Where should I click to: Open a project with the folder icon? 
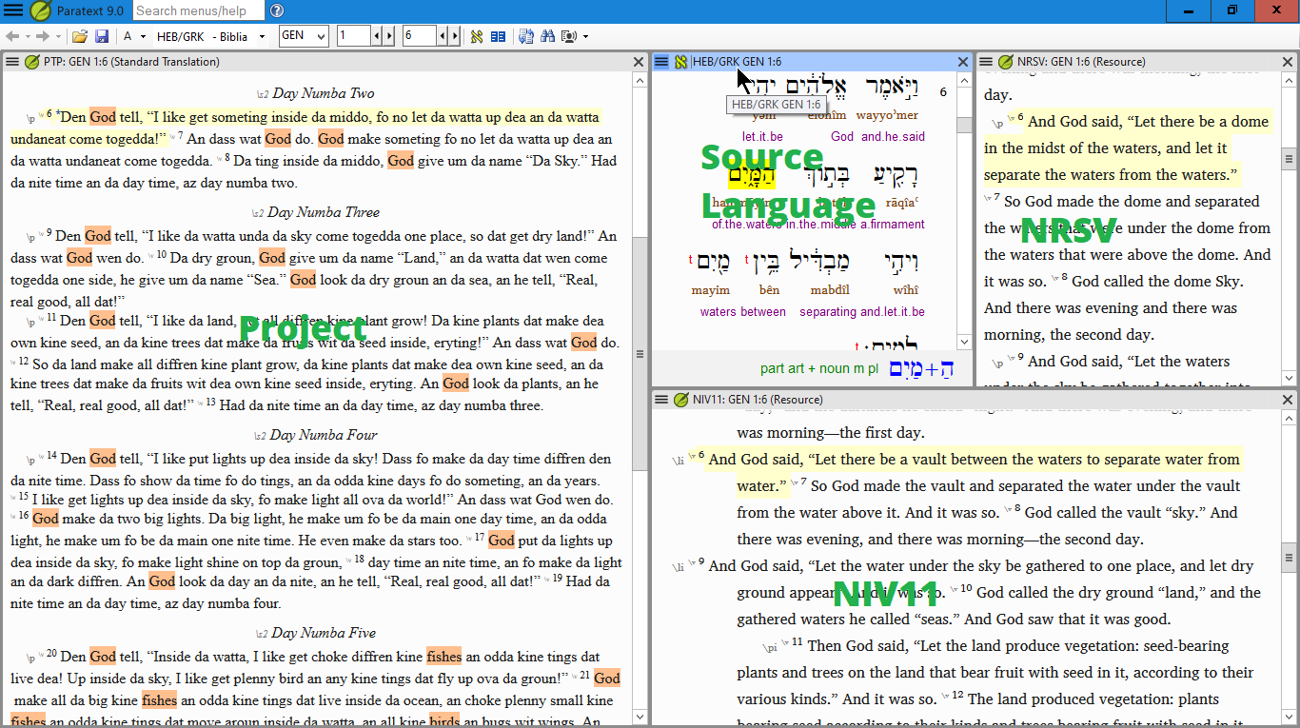click(x=80, y=36)
